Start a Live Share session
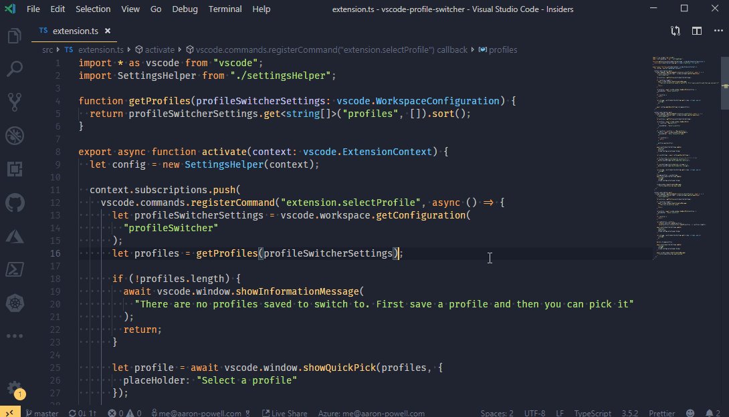The height and width of the screenshot is (417, 729). [284, 413]
